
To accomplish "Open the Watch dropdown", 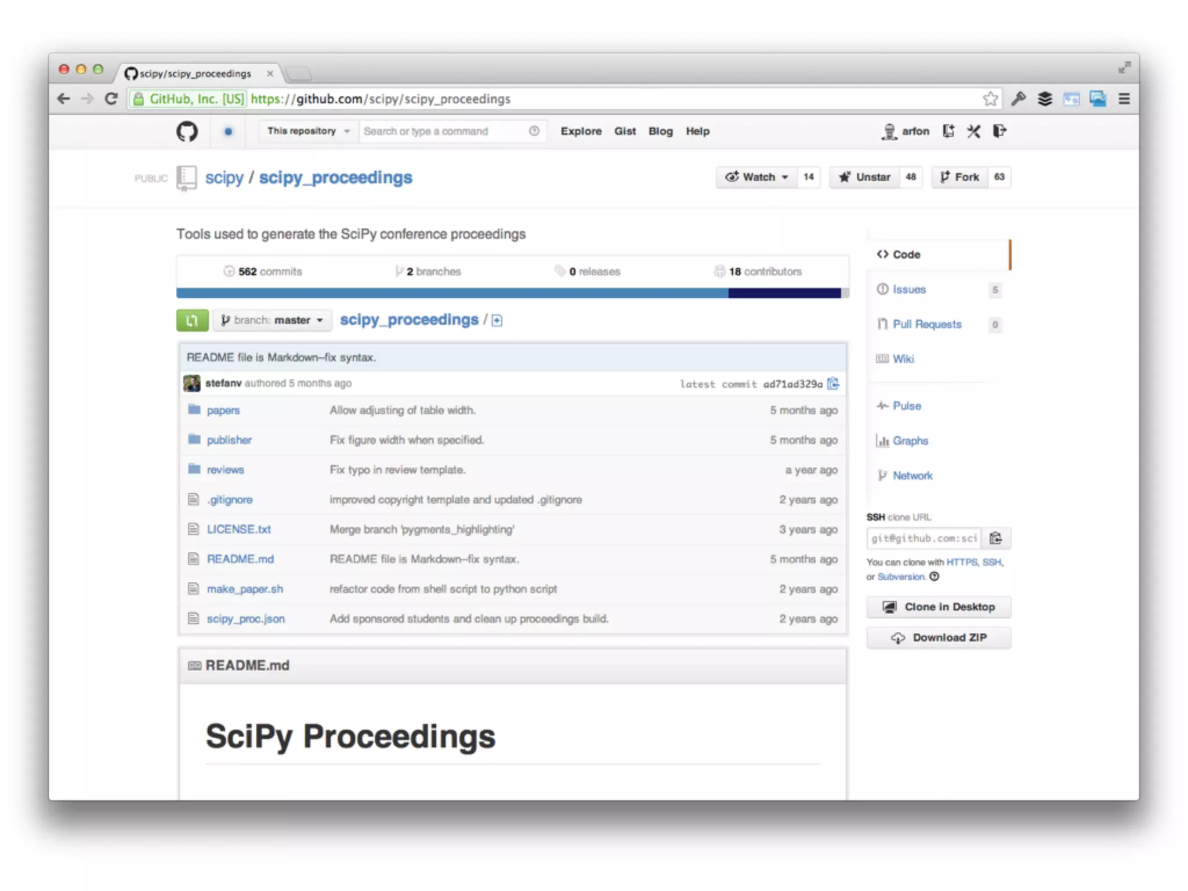I will click(756, 178).
